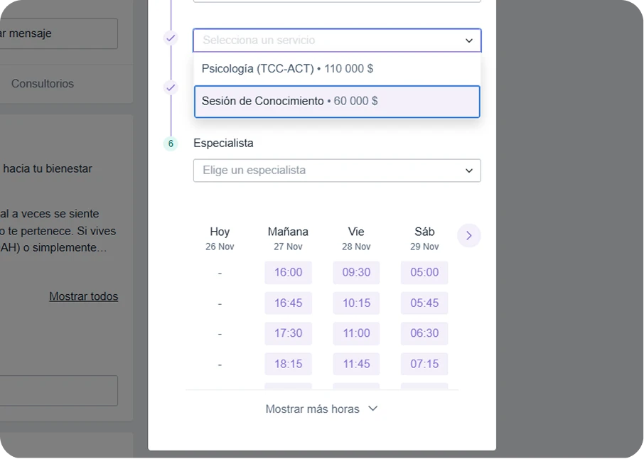Click the mensaje button in the left sidebar
Image resolution: width=644 pixels, height=459 pixels.
point(43,33)
